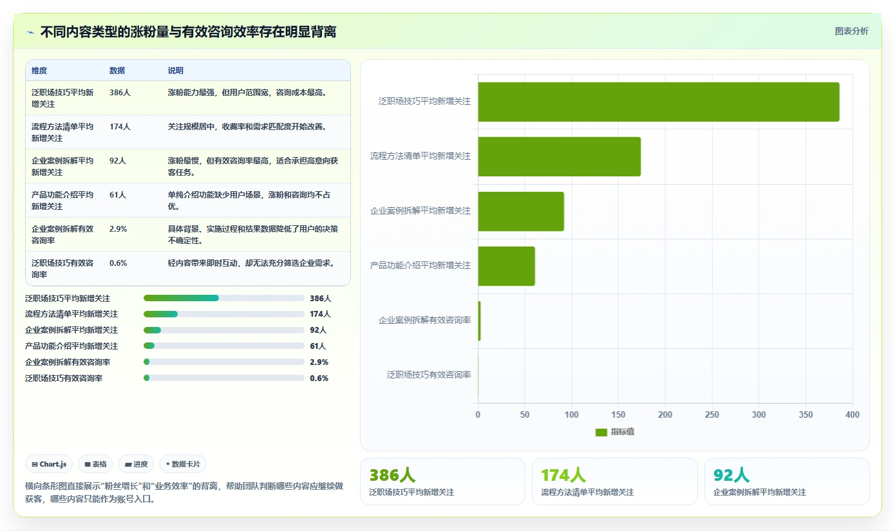This screenshot has height=531, width=895.
Task: Click the chart legend text 指标值
Action: tap(623, 433)
